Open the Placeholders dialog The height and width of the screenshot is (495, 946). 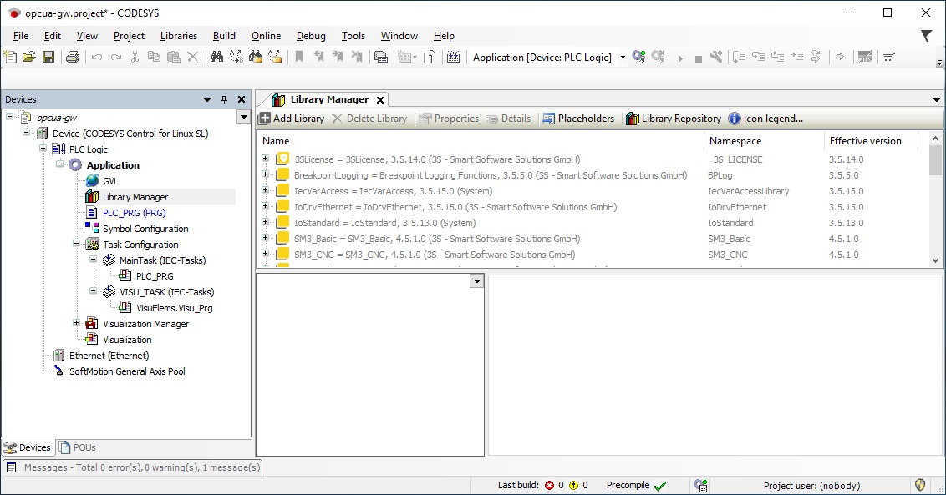tap(578, 119)
